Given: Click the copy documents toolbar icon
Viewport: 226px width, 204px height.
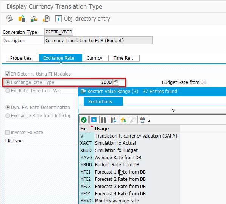Looking at the screenshot, I should (46, 19).
